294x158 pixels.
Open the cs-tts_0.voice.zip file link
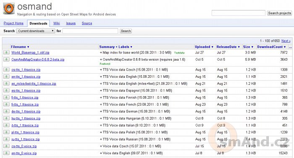(24, 146)
